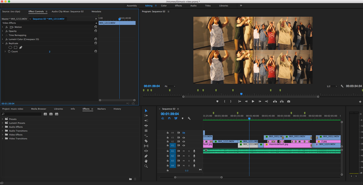The image size is (363, 185).
Task: Toggle V4 track output eye icon
Action: [183, 133]
